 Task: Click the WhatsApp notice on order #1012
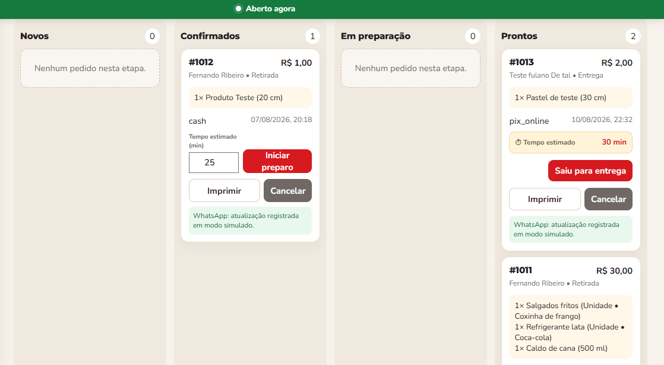point(250,220)
